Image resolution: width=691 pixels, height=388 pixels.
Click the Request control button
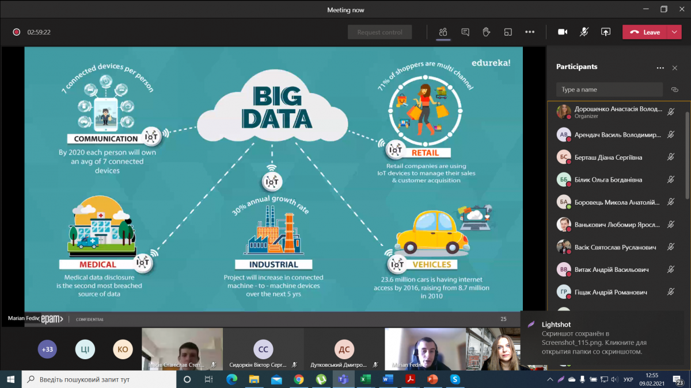click(379, 32)
